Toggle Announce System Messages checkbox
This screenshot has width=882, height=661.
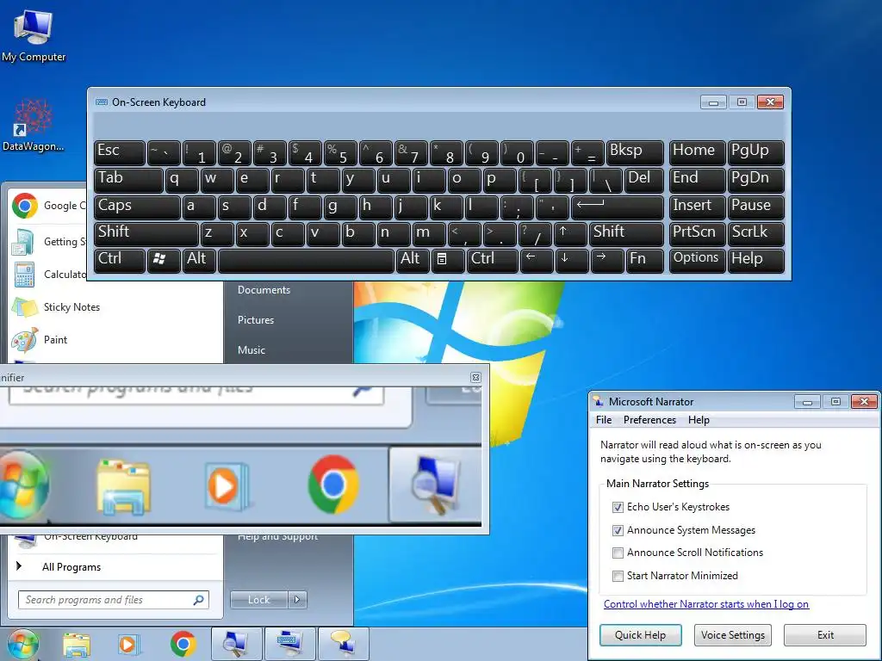618,530
